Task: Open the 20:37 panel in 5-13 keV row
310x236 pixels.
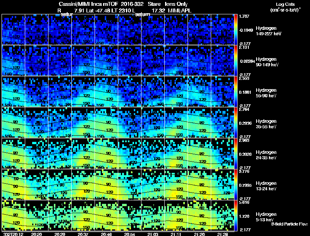Action: (83, 215)
